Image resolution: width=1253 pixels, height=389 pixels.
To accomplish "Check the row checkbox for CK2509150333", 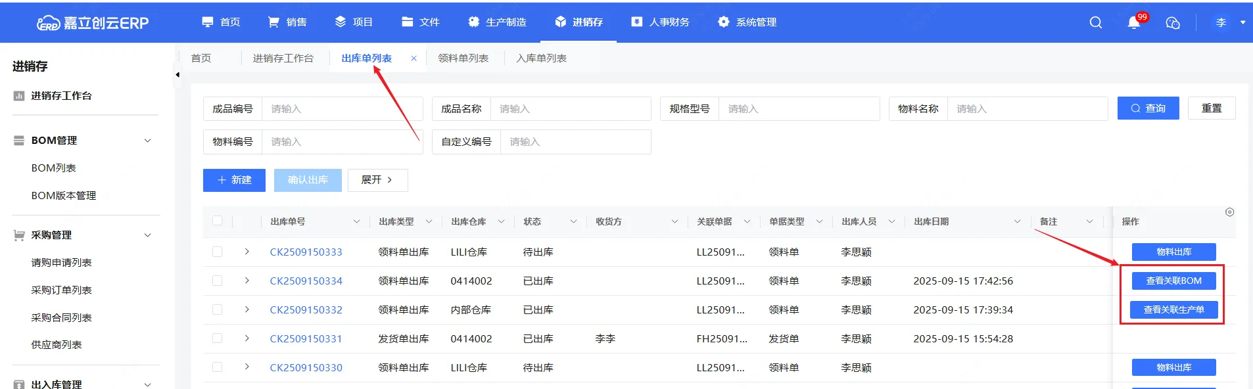I will (x=218, y=252).
